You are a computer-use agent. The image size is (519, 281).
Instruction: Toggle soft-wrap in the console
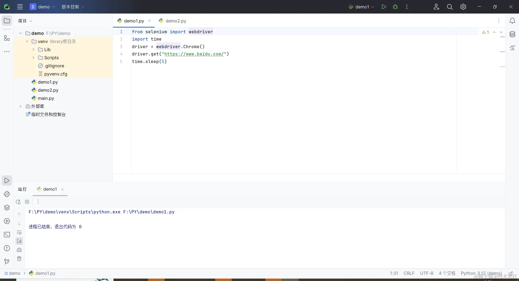[19, 232]
